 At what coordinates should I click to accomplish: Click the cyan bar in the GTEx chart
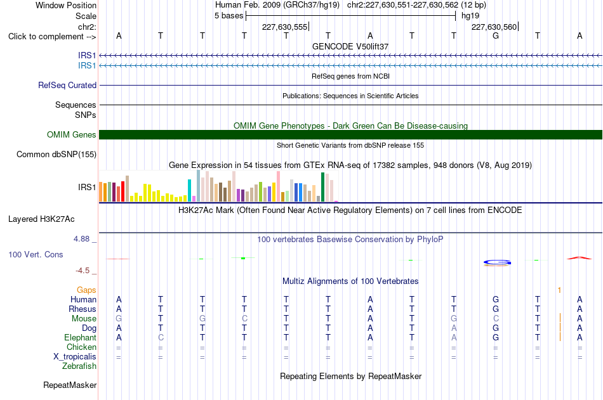[x=189, y=190]
